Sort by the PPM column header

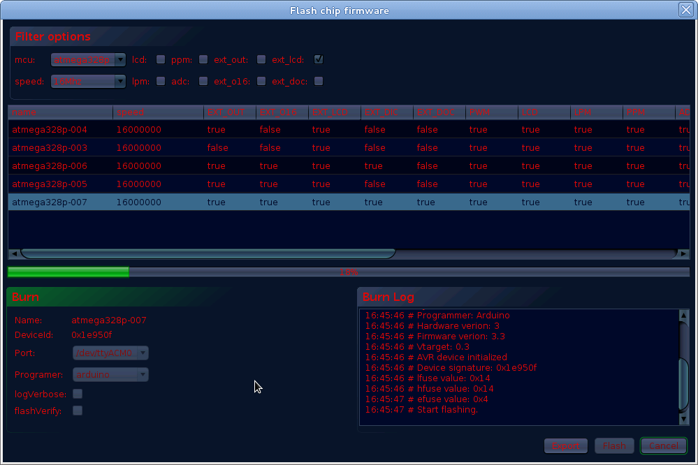(649, 112)
